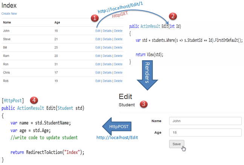Click Edit link in Ram's row
The height and width of the screenshot is (165, 244).
point(98,56)
